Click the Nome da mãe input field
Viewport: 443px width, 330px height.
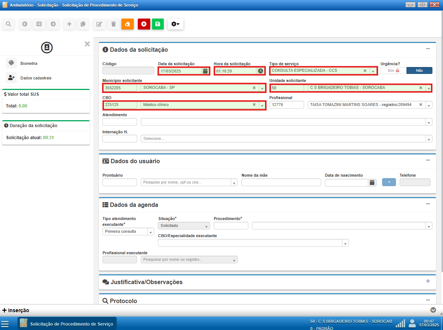[x=281, y=182]
